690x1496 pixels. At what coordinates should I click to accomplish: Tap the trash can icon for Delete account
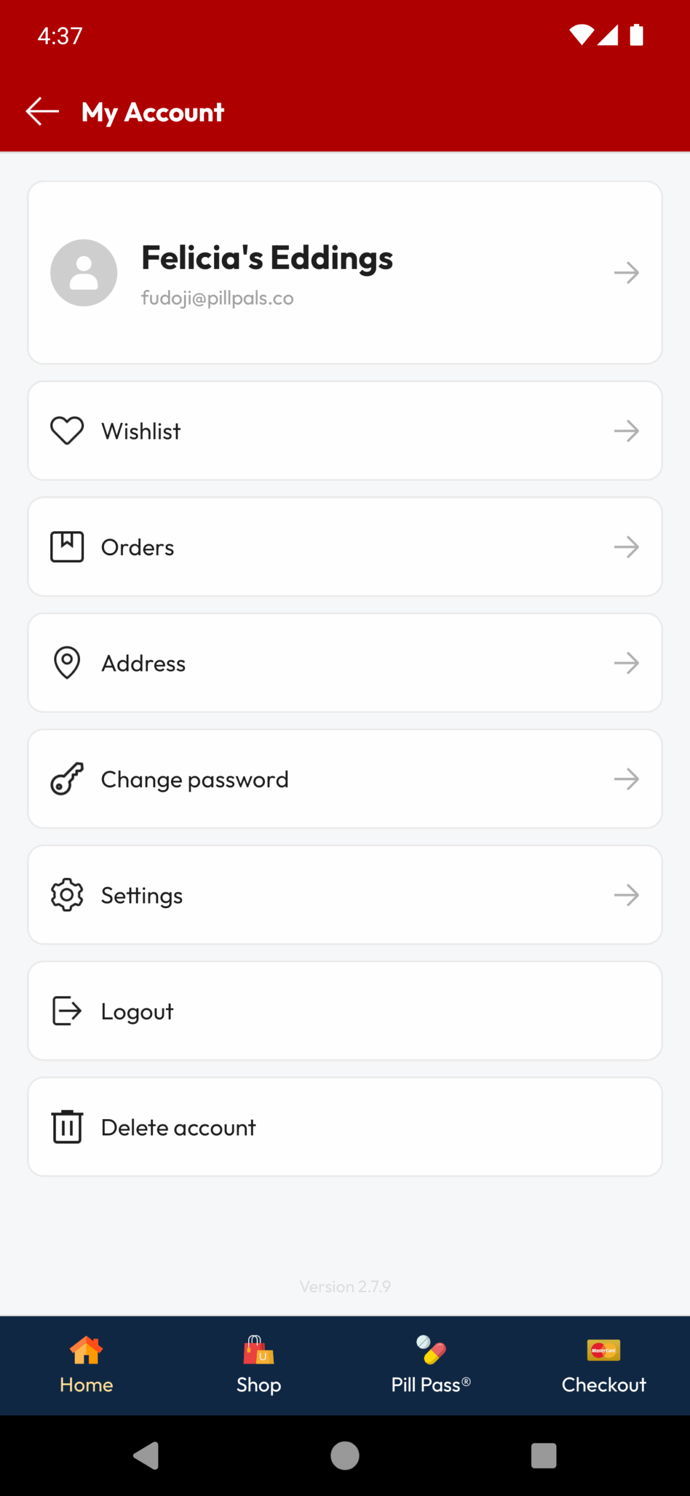tap(67, 1127)
